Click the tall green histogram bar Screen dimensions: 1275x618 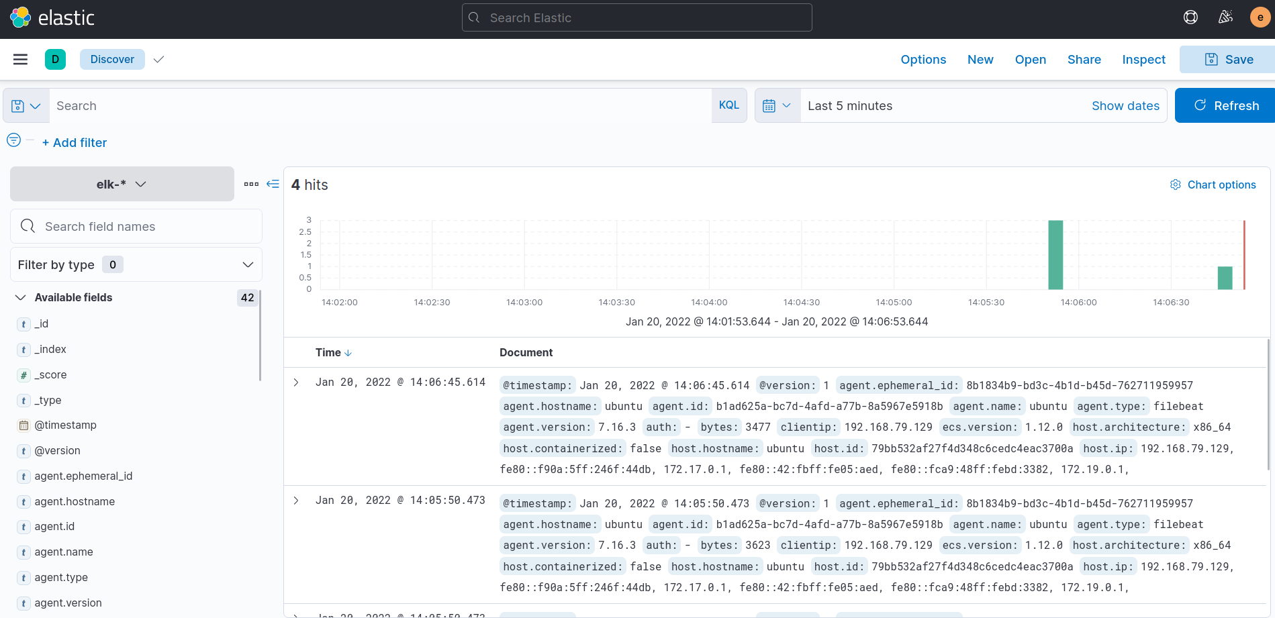point(1055,255)
